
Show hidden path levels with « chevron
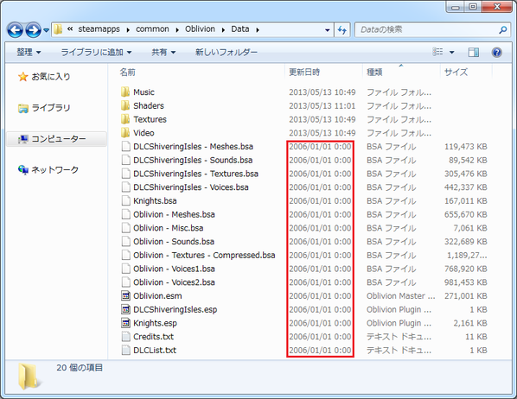click(x=70, y=29)
